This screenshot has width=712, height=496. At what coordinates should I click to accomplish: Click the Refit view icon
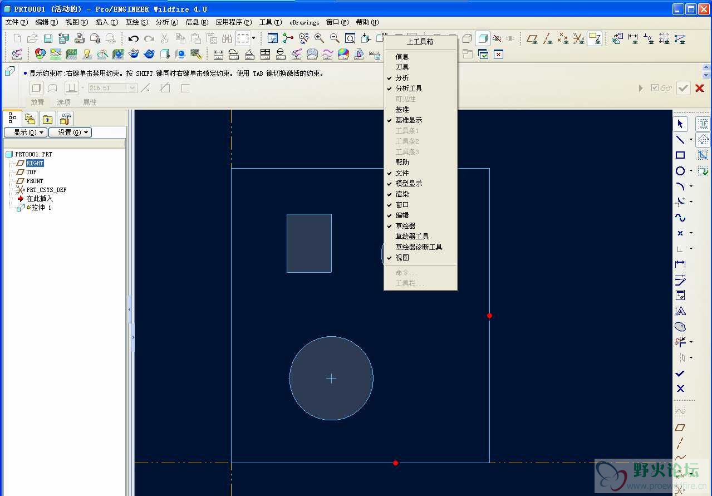350,38
